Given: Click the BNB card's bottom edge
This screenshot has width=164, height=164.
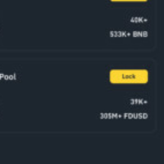Looking at the screenshot, I should (78, 50).
